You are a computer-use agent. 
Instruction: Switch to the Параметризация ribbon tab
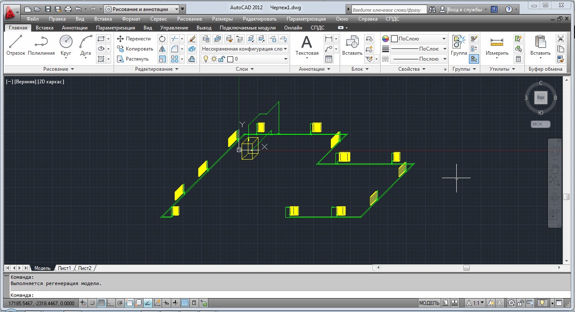115,28
